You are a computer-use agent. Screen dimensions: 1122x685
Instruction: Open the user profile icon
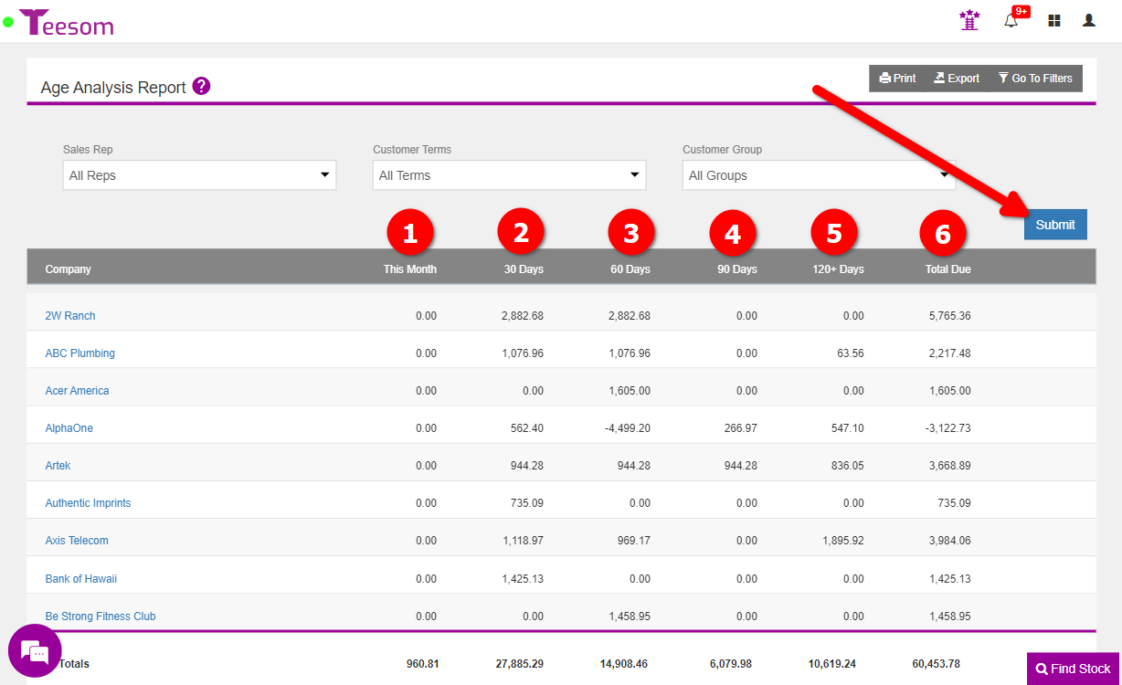point(1088,20)
